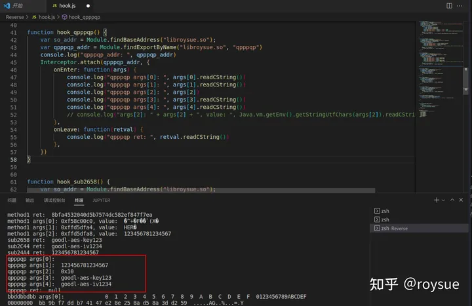This screenshot has height=306, width=472.
Task: Open the Debug Console panel tab
Action: point(54,200)
